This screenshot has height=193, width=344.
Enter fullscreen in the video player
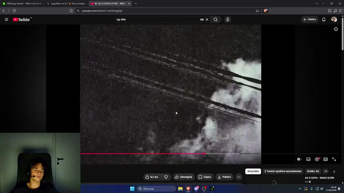[x=334, y=159]
